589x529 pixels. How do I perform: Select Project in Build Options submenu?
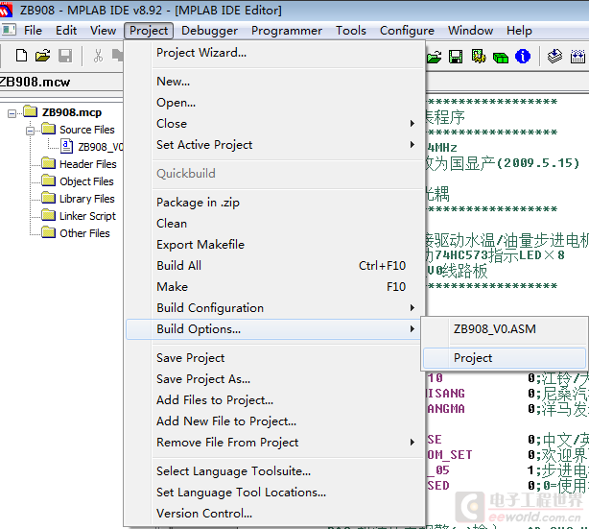point(505,358)
